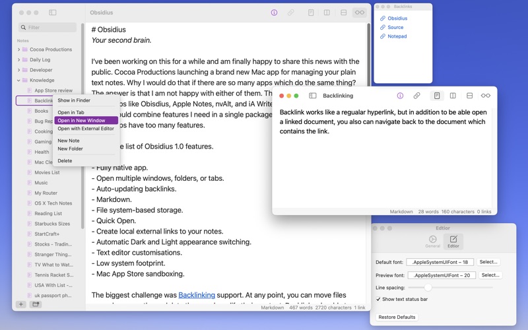Choose Open in New Window menu item
Viewport: 528px width, 330px height.
[x=81, y=121]
